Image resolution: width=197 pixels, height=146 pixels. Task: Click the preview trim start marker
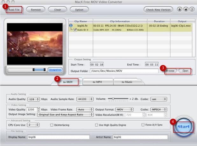pyautogui.click(x=33, y=70)
